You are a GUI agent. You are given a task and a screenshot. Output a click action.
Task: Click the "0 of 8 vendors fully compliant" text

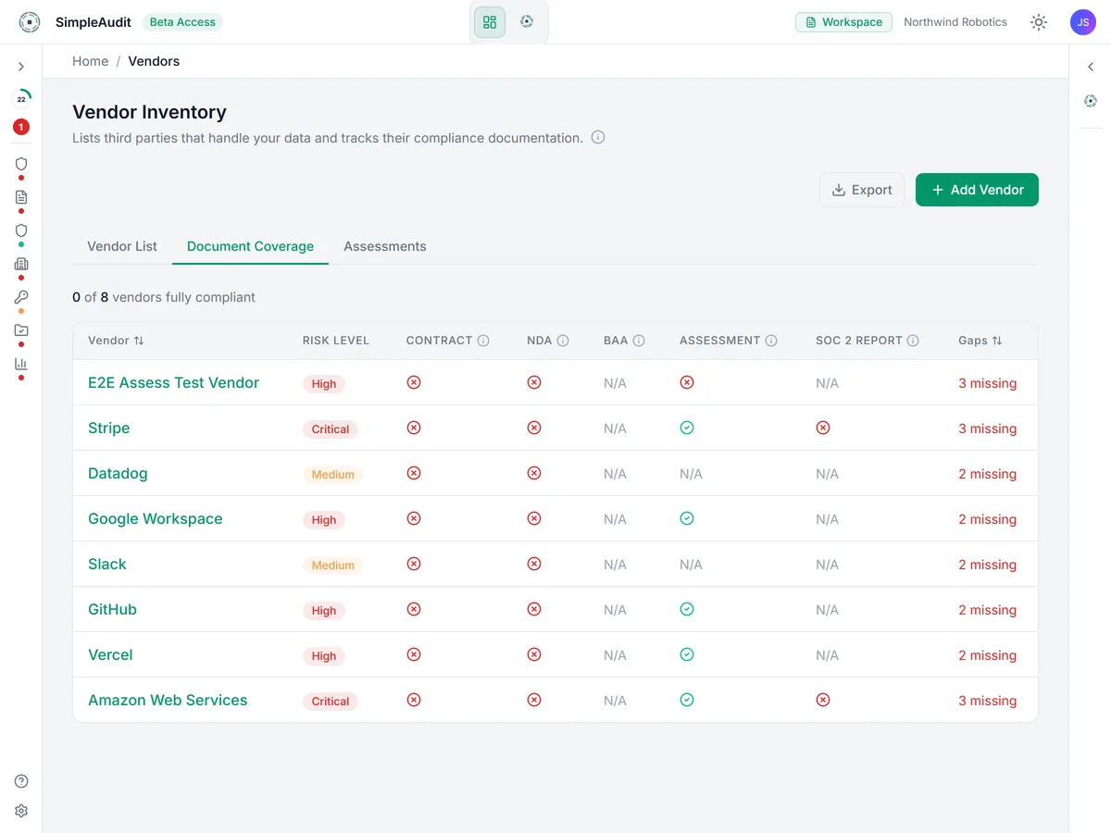tap(164, 297)
